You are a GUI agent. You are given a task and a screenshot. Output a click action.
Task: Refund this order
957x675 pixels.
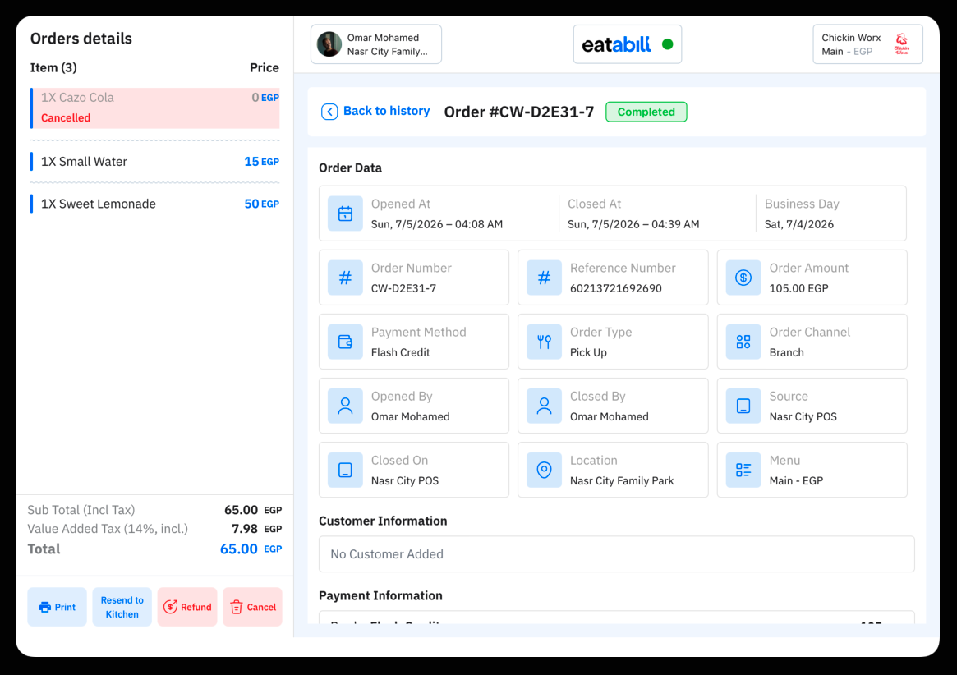point(187,607)
